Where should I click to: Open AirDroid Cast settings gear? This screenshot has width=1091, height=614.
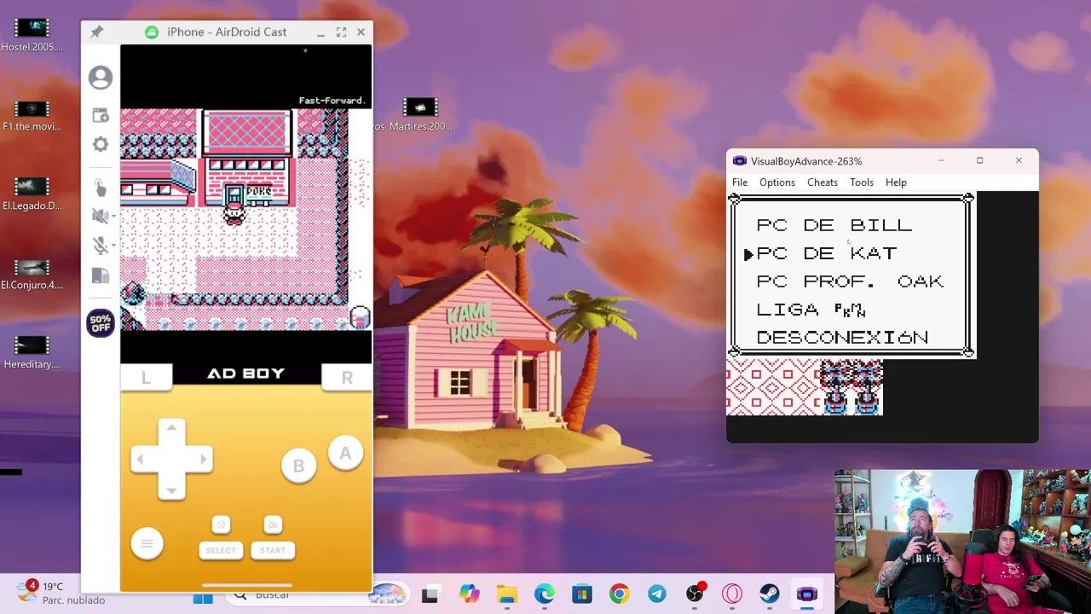[x=101, y=144]
